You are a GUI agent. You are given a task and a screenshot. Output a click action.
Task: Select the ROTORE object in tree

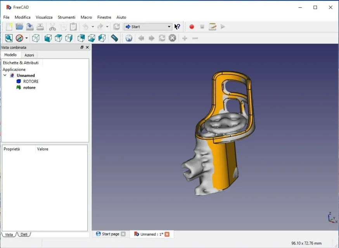[31, 81]
